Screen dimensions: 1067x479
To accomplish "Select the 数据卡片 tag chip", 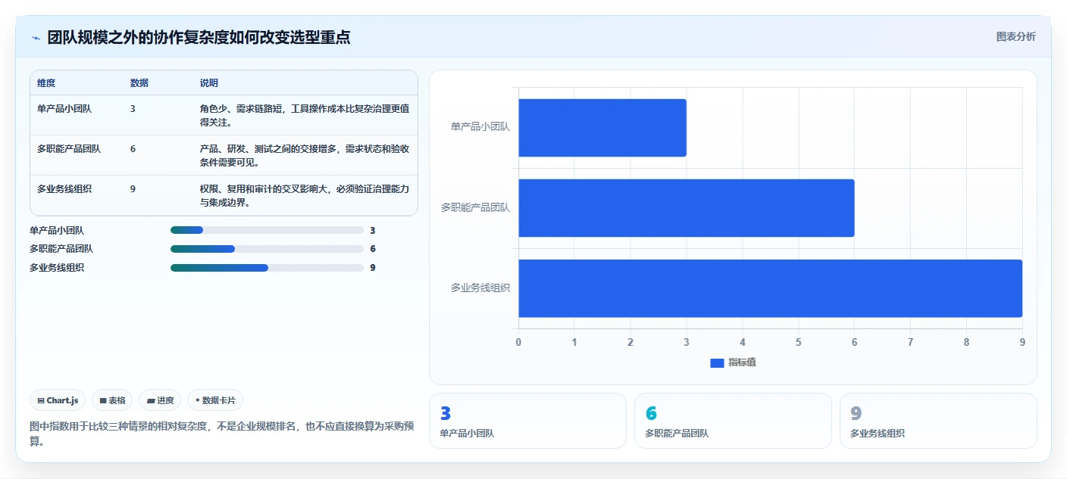I will click(x=215, y=400).
